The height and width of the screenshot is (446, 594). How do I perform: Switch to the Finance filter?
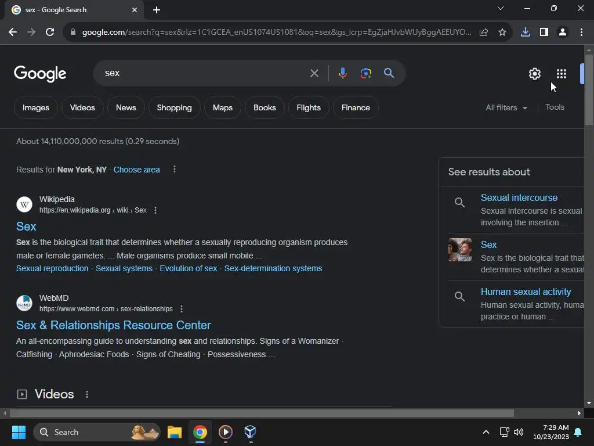pos(356,107)
